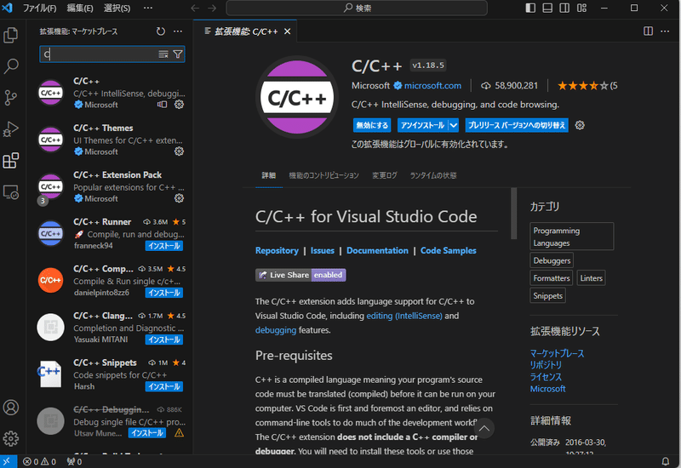The image size is (681, 468).
Task: Split the editor to the right
Action: click(648, 31)
